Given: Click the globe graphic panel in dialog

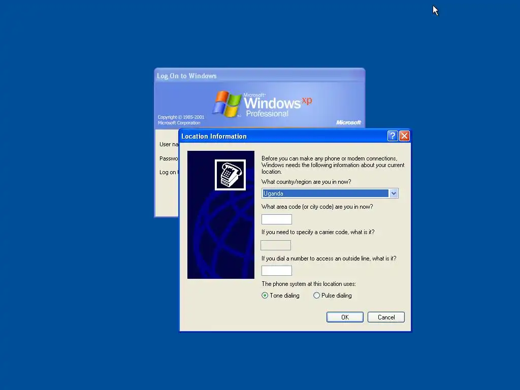Looking at the screenshot, I should [221, 215].
